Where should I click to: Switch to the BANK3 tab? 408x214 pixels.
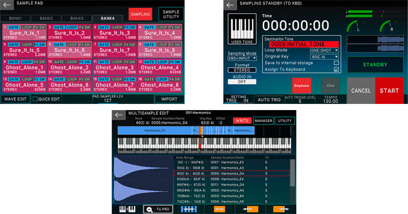[x=76, y=17]
